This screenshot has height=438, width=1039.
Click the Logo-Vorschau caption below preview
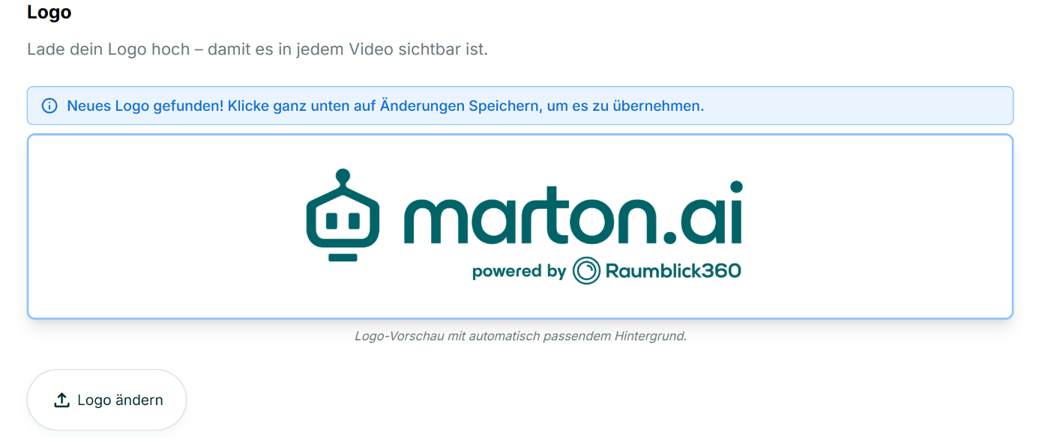(520, 336)
